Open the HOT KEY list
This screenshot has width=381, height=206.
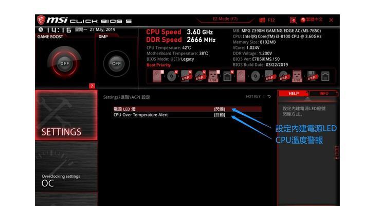tap(253, 96)
